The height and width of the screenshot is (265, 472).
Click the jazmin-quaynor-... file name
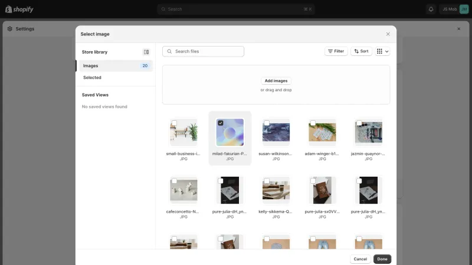pos(368,154)
